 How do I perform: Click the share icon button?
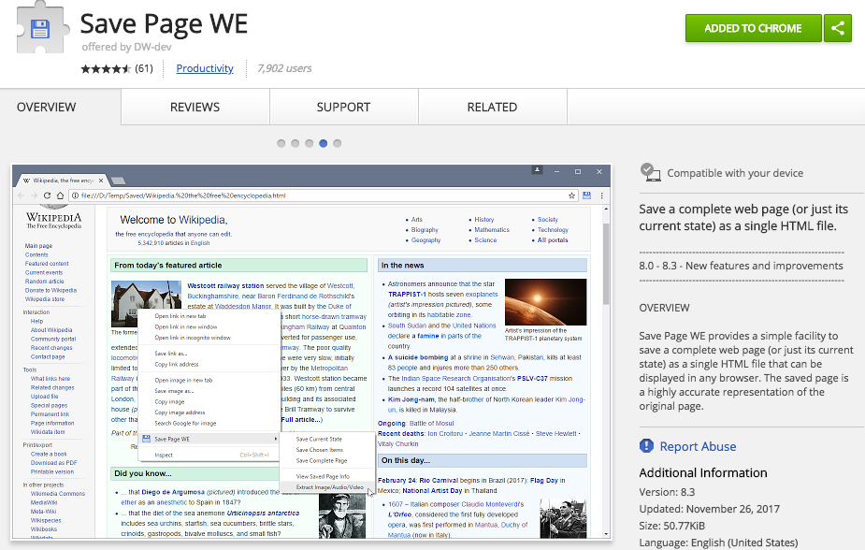(x=838, y=28)
